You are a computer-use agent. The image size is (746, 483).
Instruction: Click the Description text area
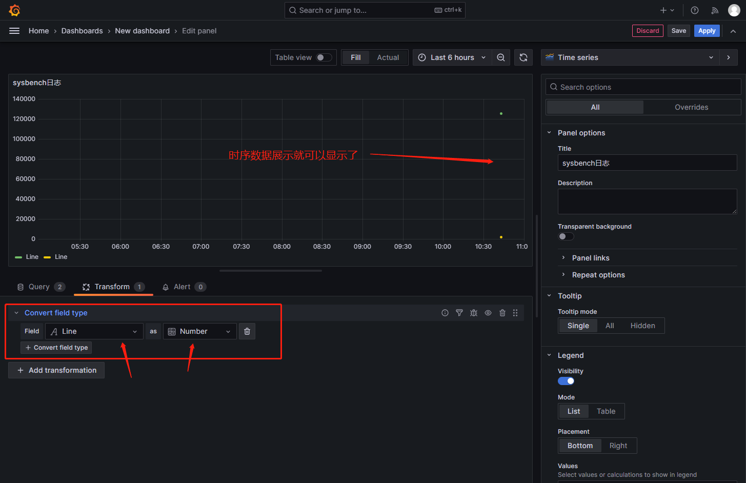tap(647, 202)
